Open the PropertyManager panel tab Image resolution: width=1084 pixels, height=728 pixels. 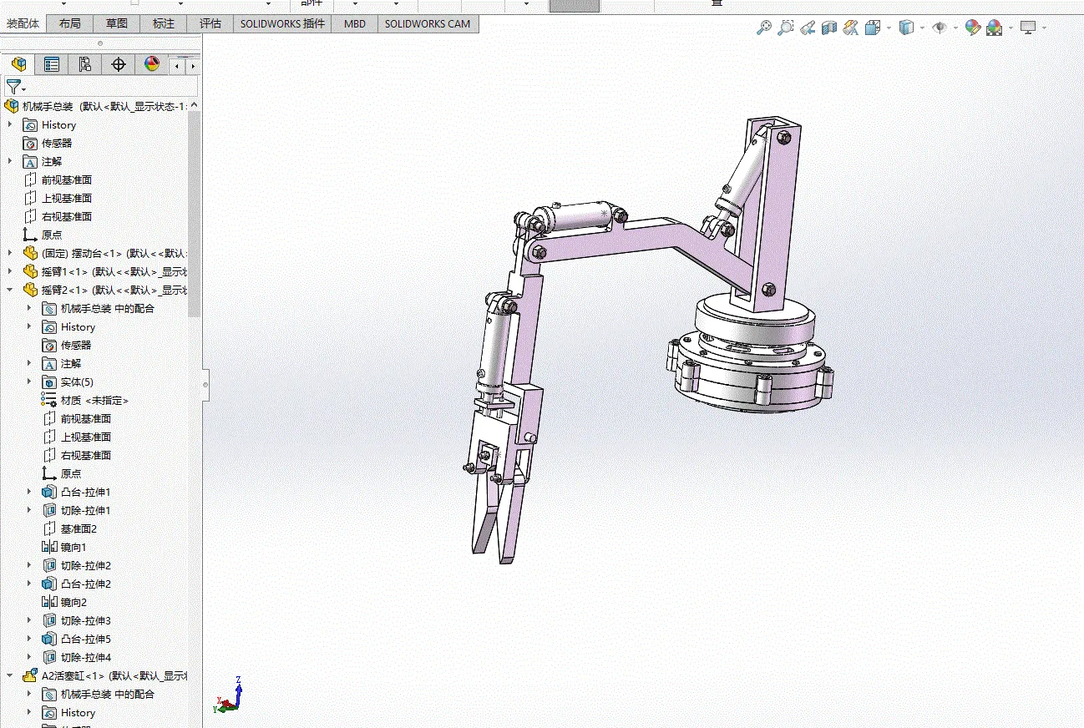pos(52,64)
